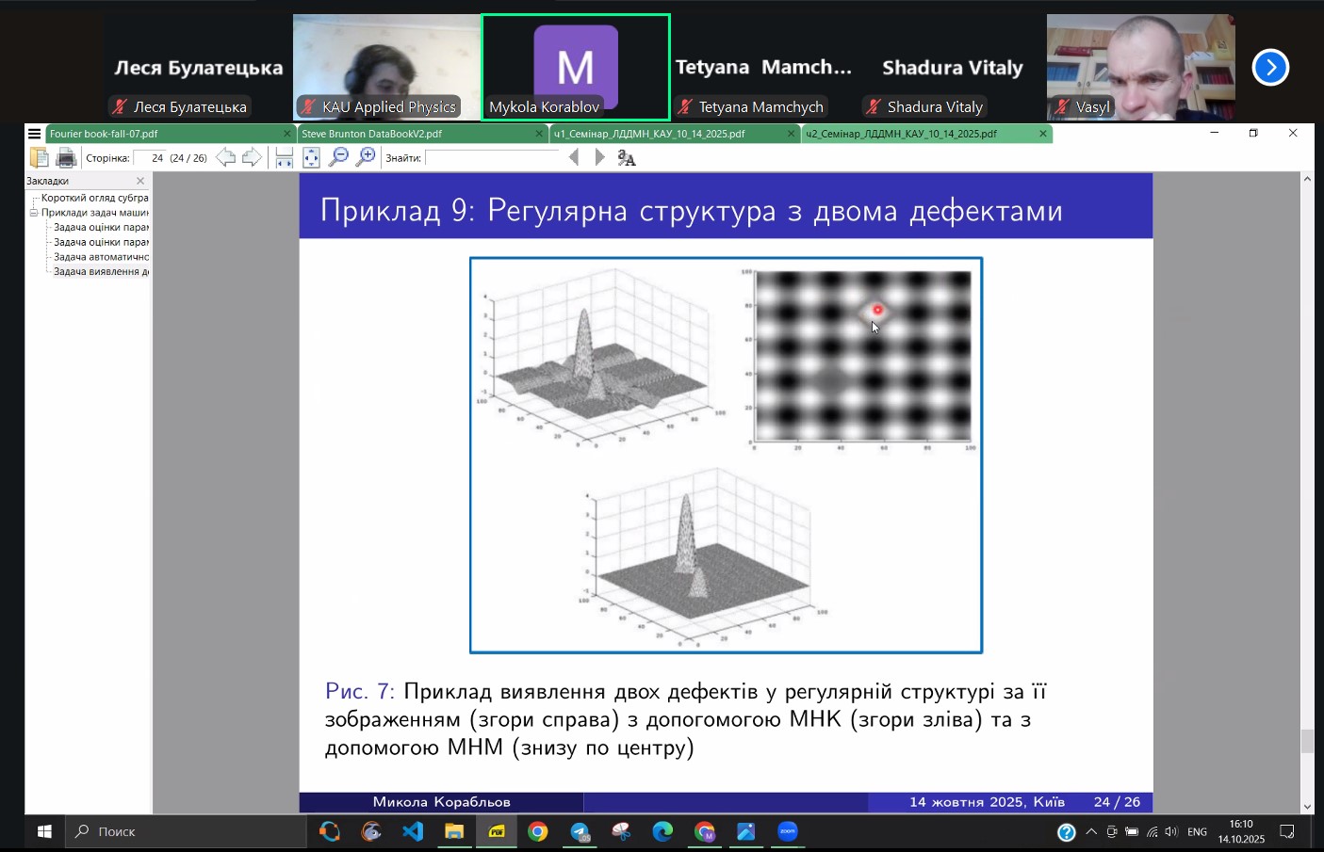Click the zoom out magnifier icon

pyautogui.click(x=338, y=158)
